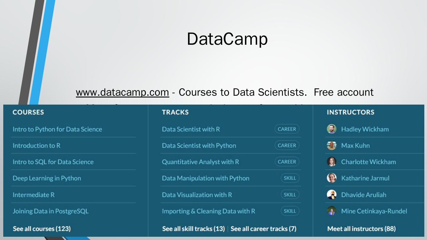Click CAREER badge beside Data Scientist with R

click(287, 129)
